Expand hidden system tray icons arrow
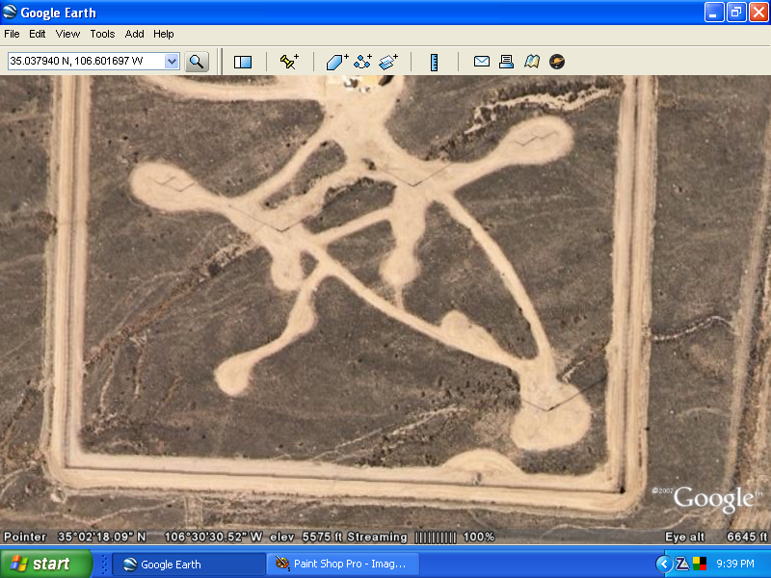 [x=664, y=564]
